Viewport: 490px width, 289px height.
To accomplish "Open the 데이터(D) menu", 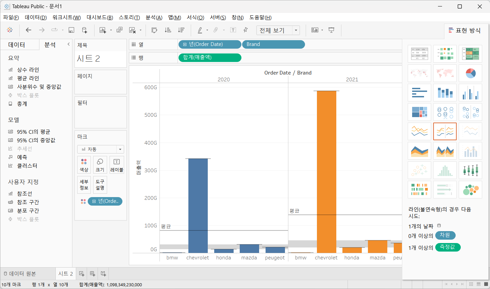I will click(x=36, y=17).
